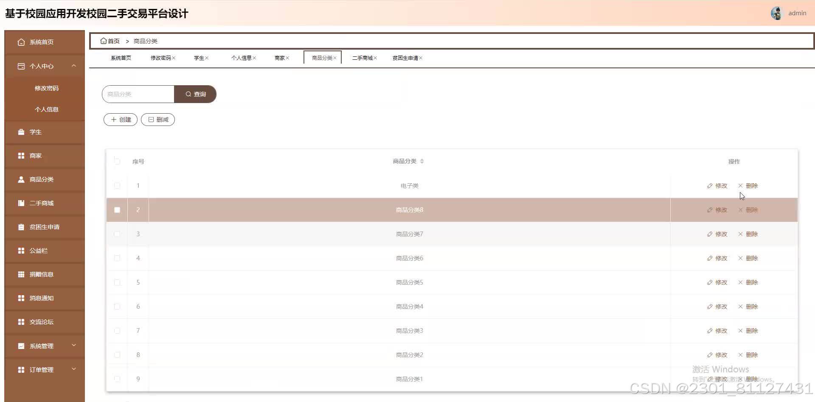
Task: Click the 交流论坛 grid icon in sidebar
Action: (21, 322)
